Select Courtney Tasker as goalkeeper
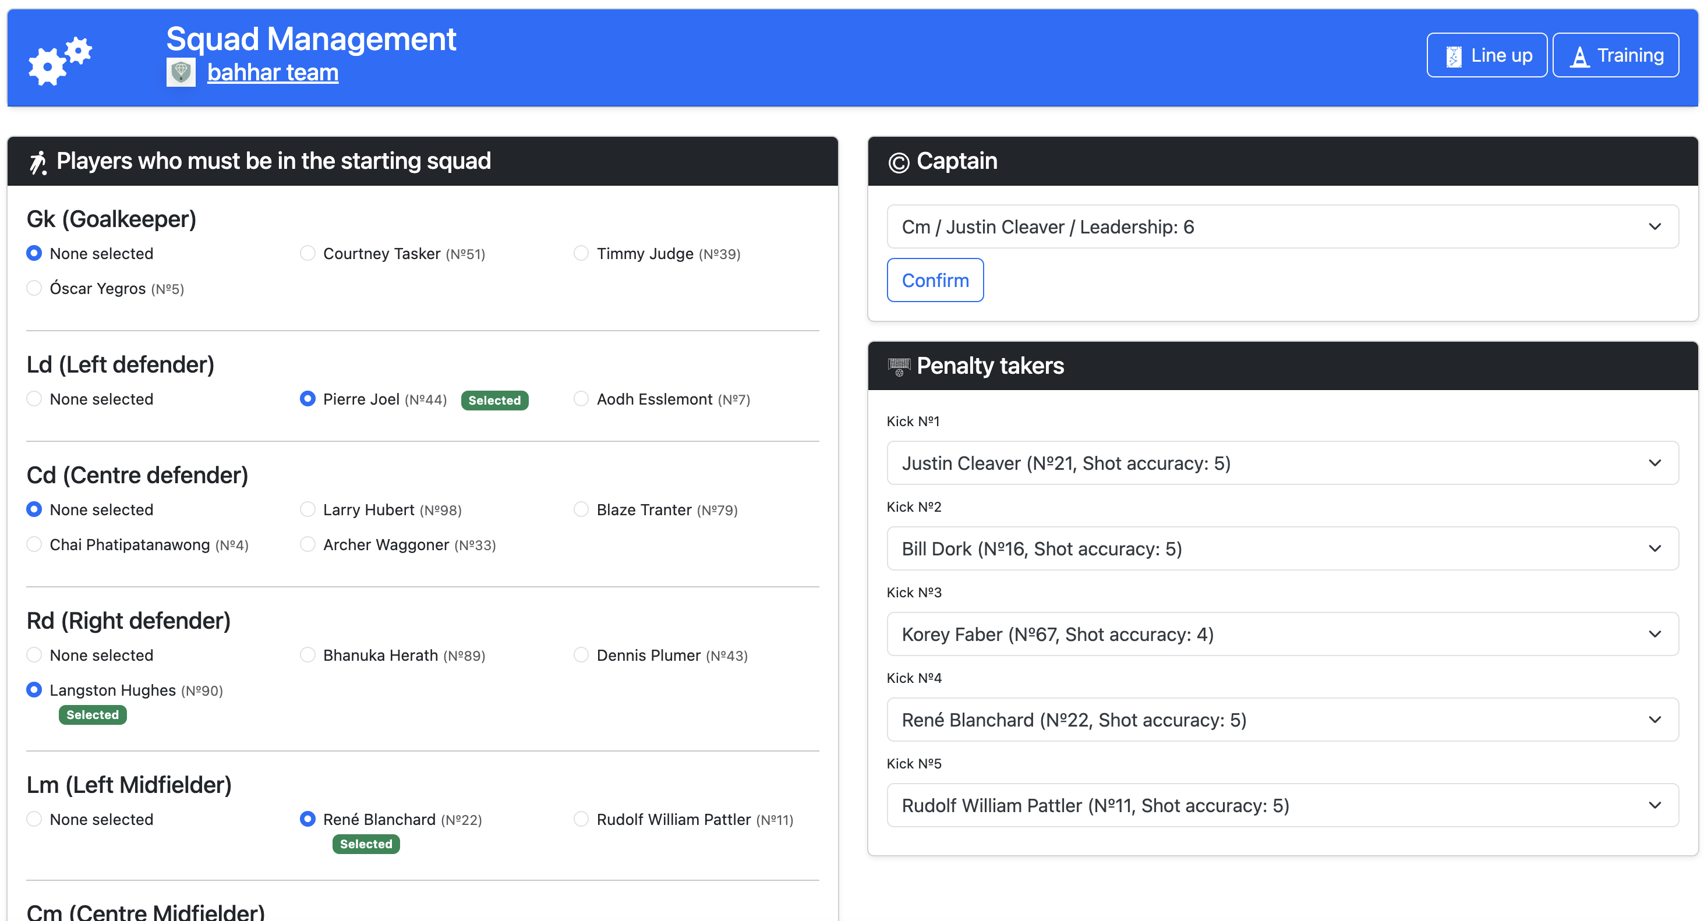The width and height of the screenshot is (1704, 921). click(307, 253)
